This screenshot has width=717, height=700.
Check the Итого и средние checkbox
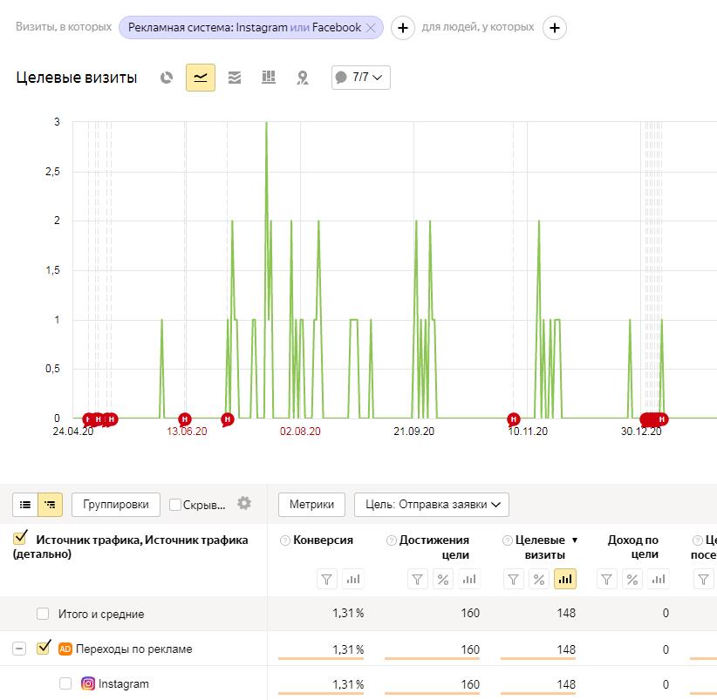(43, 613)
